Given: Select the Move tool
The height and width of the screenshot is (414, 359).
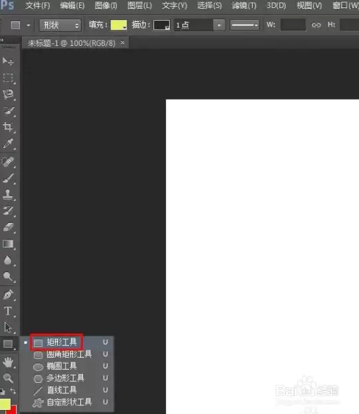Looking at the screenshot, I should tap(8, 61).
